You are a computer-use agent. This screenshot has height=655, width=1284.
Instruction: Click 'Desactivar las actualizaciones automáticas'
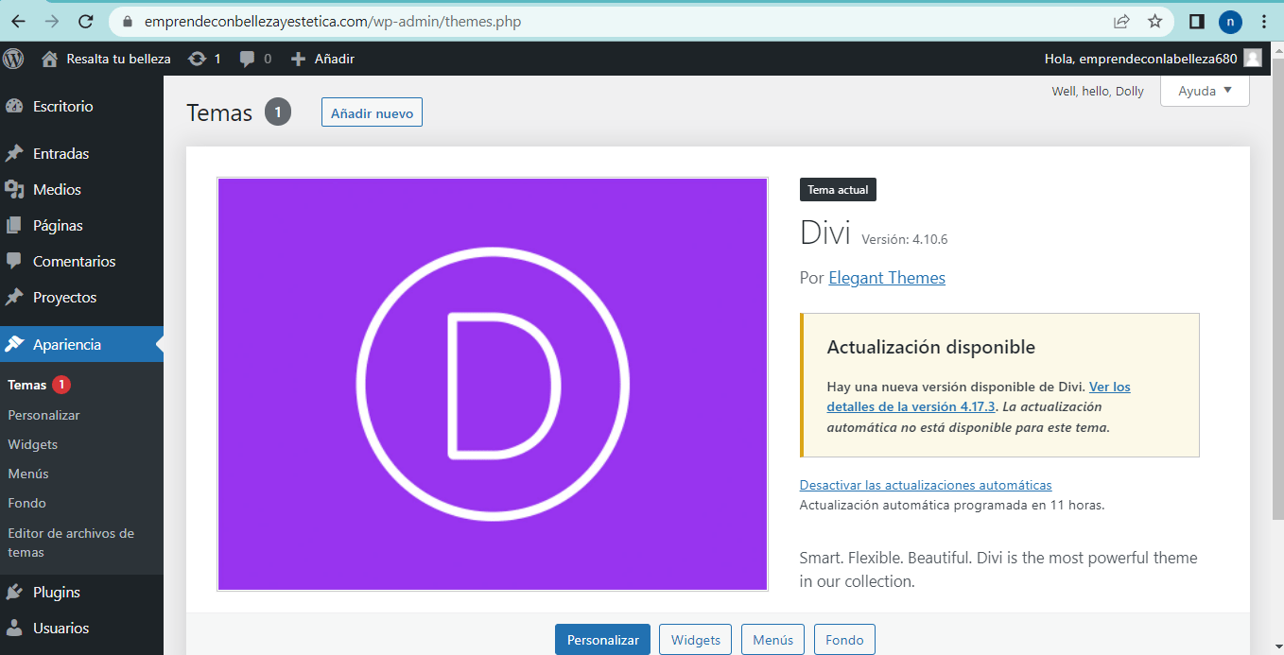(x=926, y=485)
